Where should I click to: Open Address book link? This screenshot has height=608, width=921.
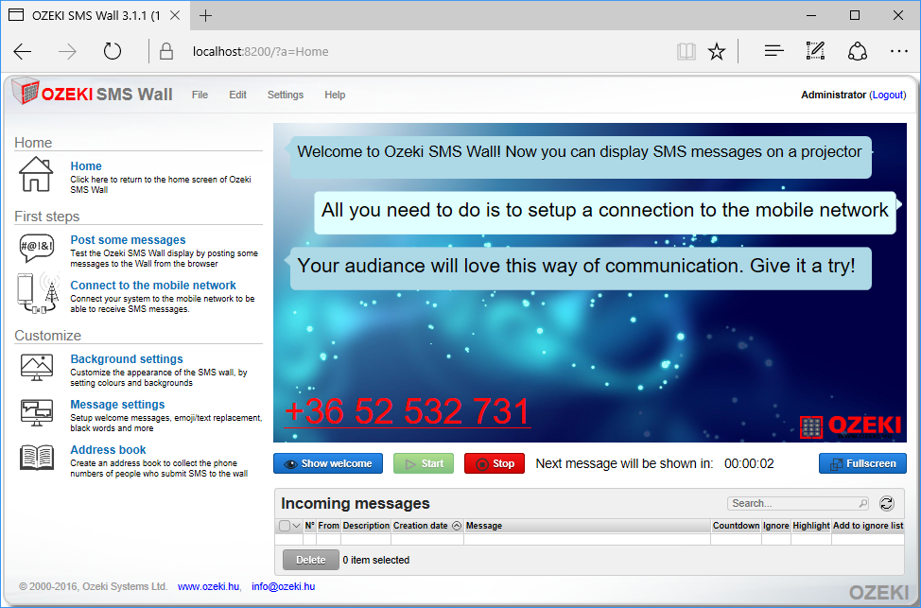pyautogui.click(x=108, y=449)
